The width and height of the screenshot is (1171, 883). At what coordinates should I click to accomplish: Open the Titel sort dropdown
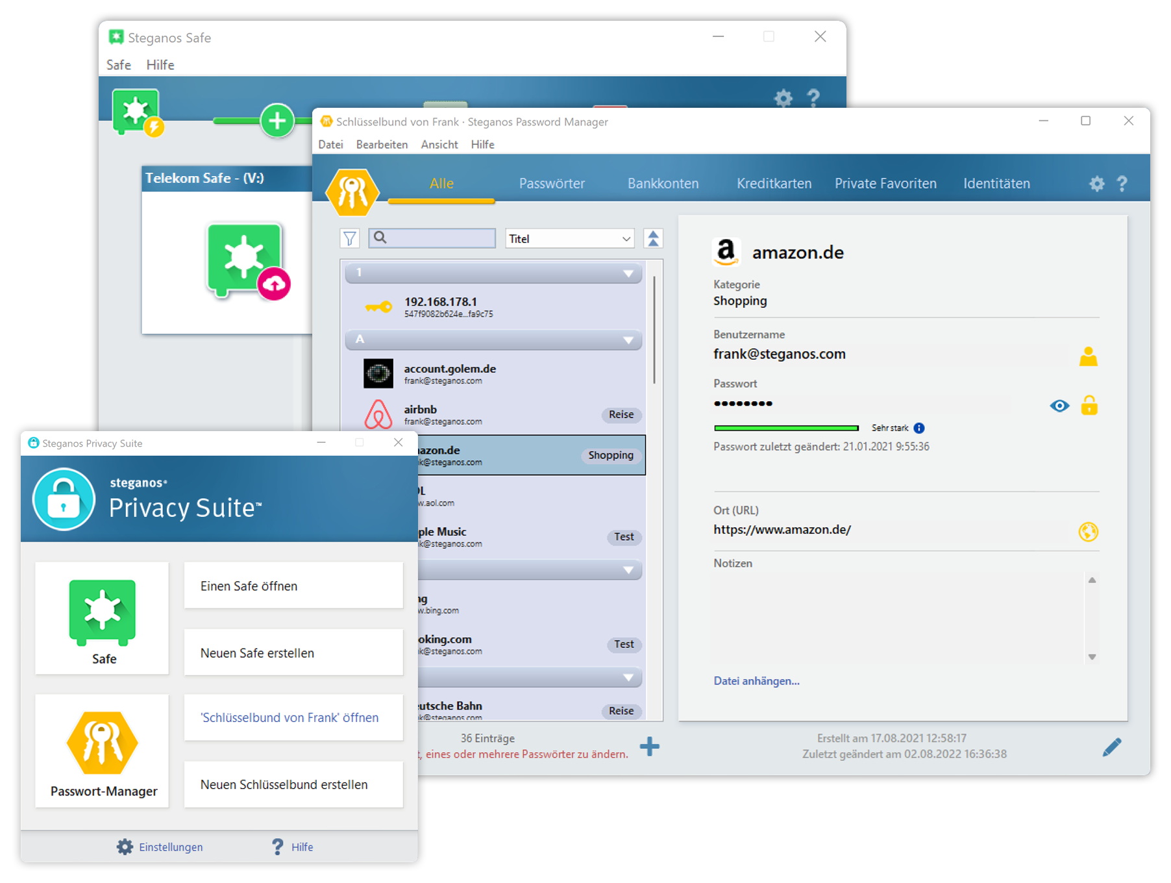pos(569,239)
